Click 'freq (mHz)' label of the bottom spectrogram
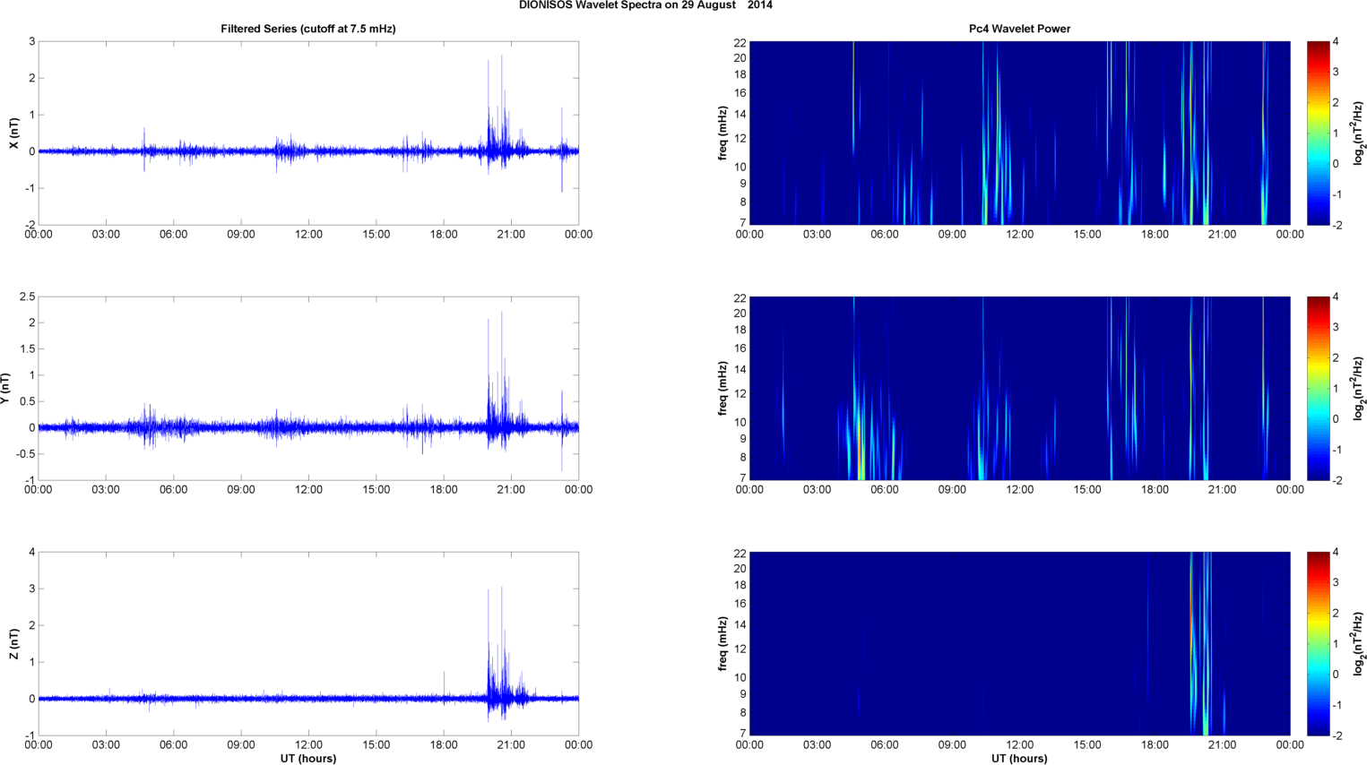The image size is (1367, 765). click(x=722, y=643)
